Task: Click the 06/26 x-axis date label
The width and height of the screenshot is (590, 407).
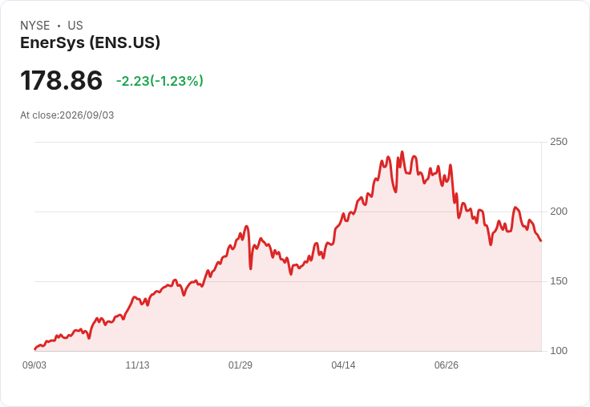Action: (x=447, y=365)
